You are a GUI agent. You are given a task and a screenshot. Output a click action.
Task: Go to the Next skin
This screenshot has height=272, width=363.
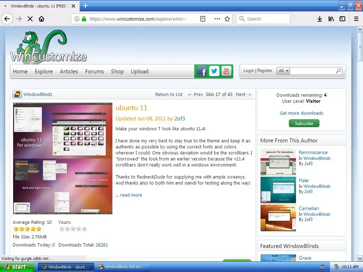click(x=243, y=94)
